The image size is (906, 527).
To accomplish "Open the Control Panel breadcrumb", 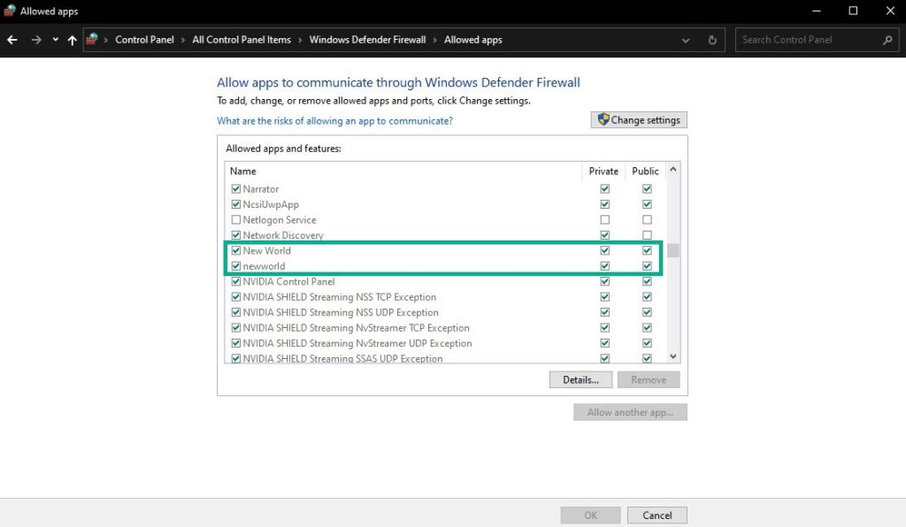I will tap(144, 40).
